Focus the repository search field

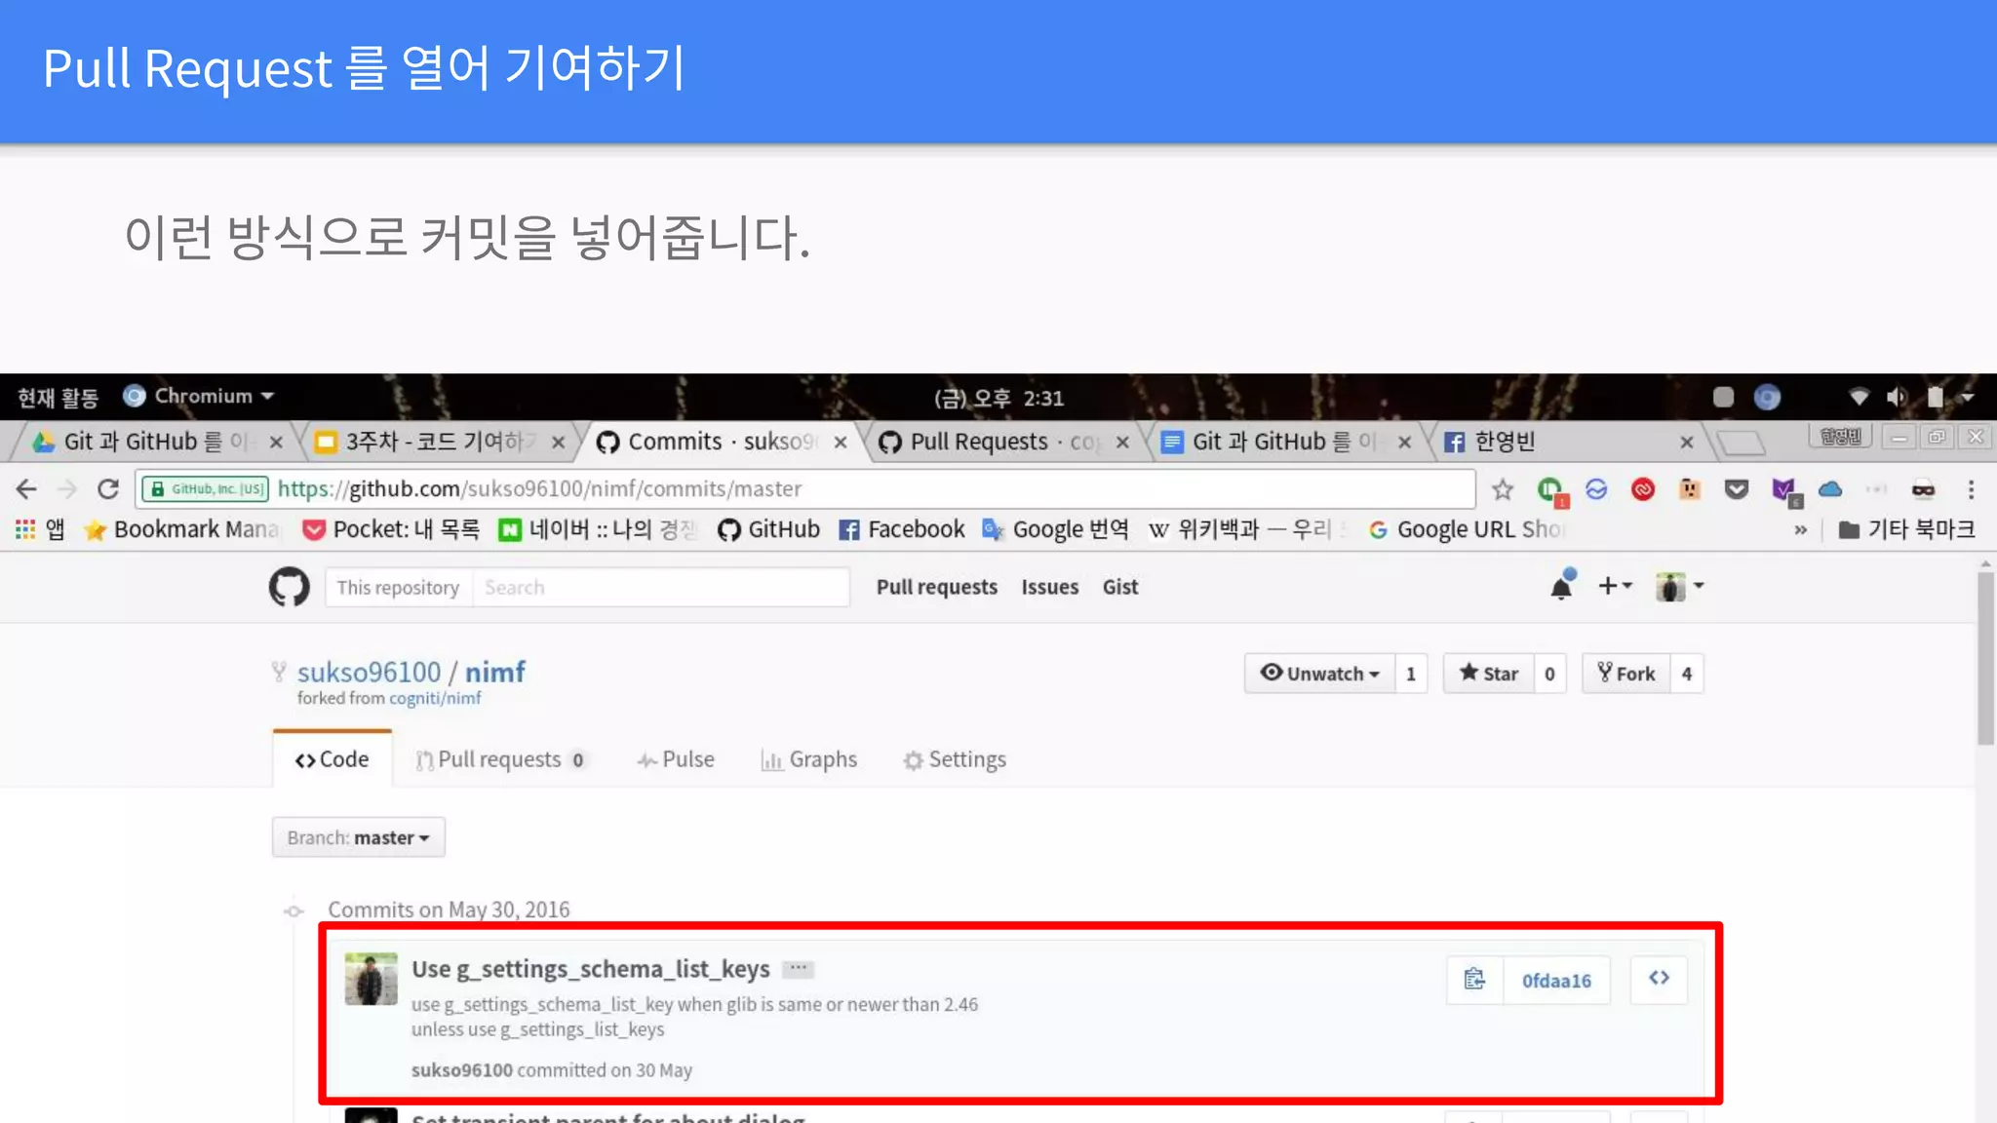pos(660,588)
